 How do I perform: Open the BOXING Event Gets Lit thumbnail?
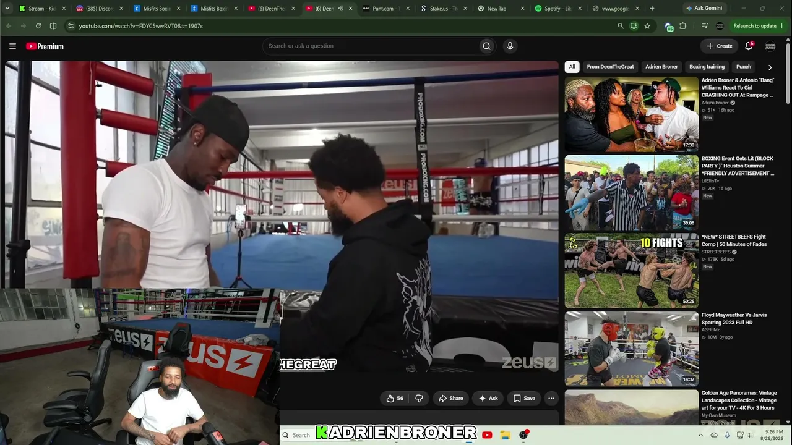631,192
